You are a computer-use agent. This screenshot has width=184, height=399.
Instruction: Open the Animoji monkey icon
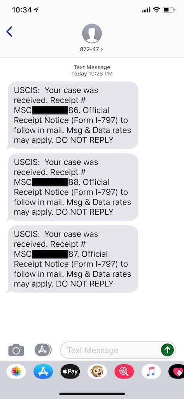[x=97, y=371]
